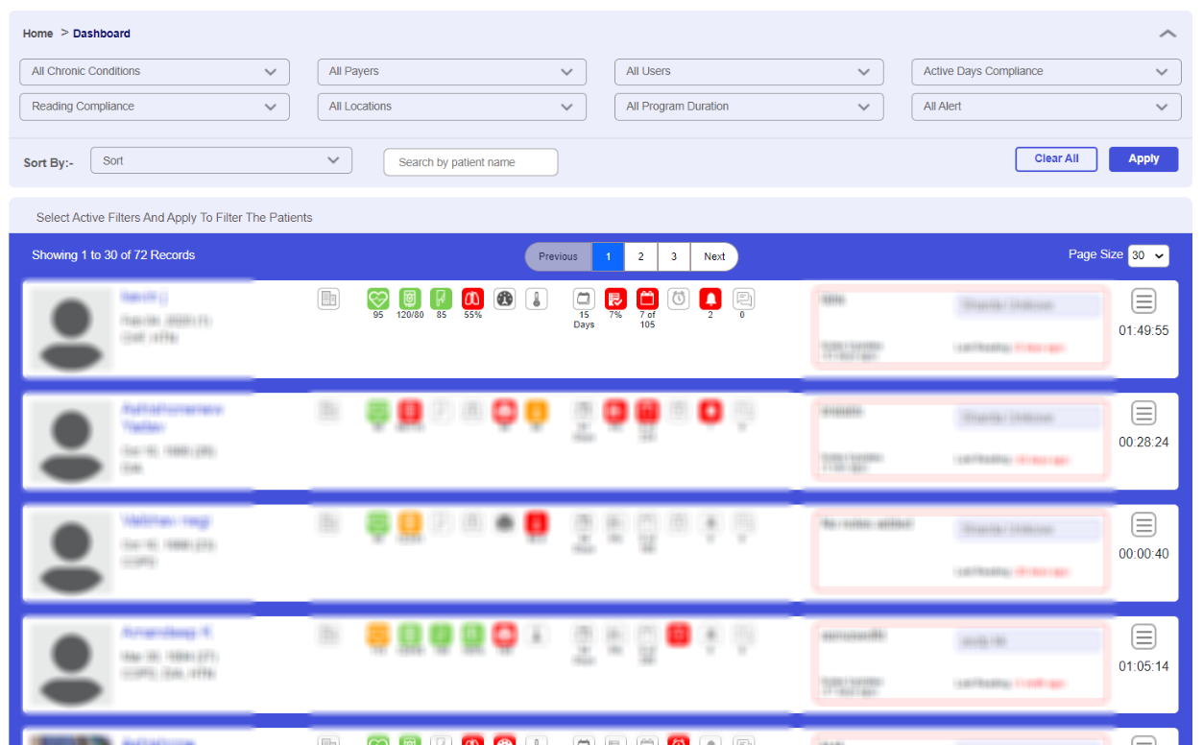
Task: Open the All Program Duration dropdown
Action: [x=749, y=107]
